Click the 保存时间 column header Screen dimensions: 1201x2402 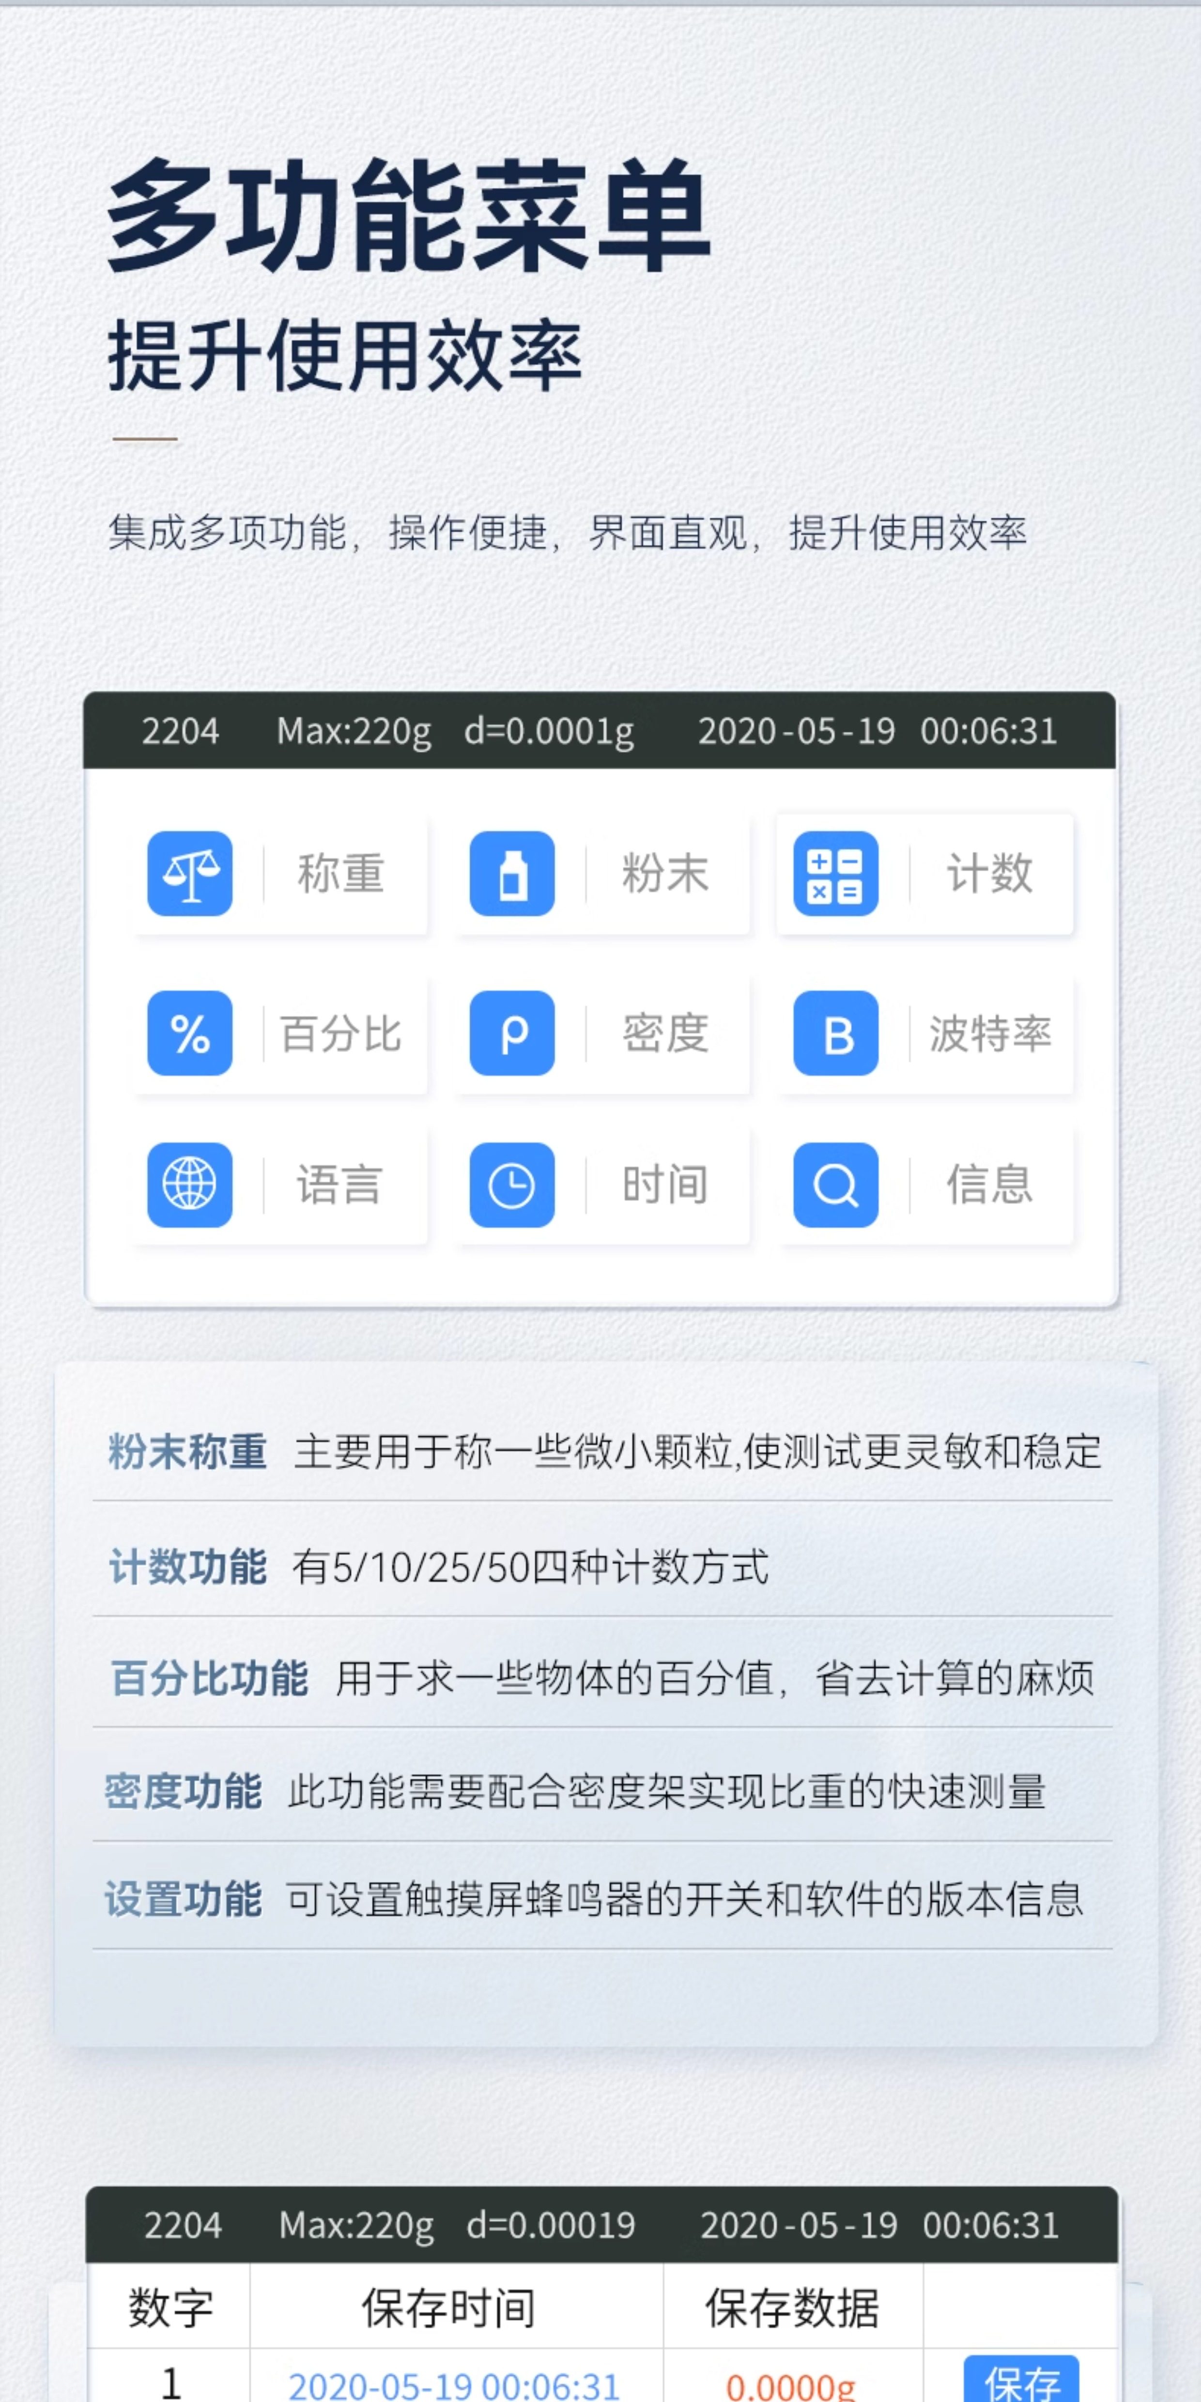448,2308
